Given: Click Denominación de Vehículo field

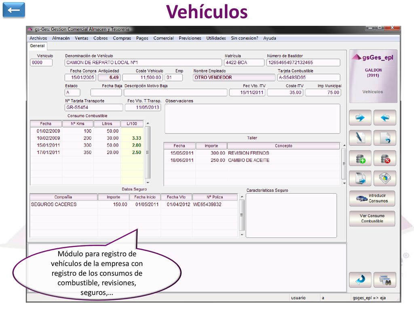Looking at the screenshot, I should [x=143, y=63].
